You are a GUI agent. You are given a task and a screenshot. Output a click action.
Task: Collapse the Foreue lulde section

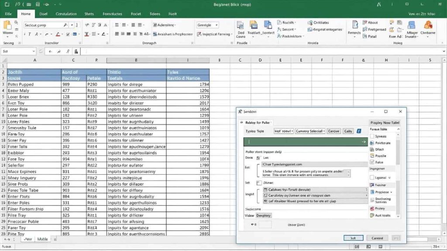click(x=398, y=129)
